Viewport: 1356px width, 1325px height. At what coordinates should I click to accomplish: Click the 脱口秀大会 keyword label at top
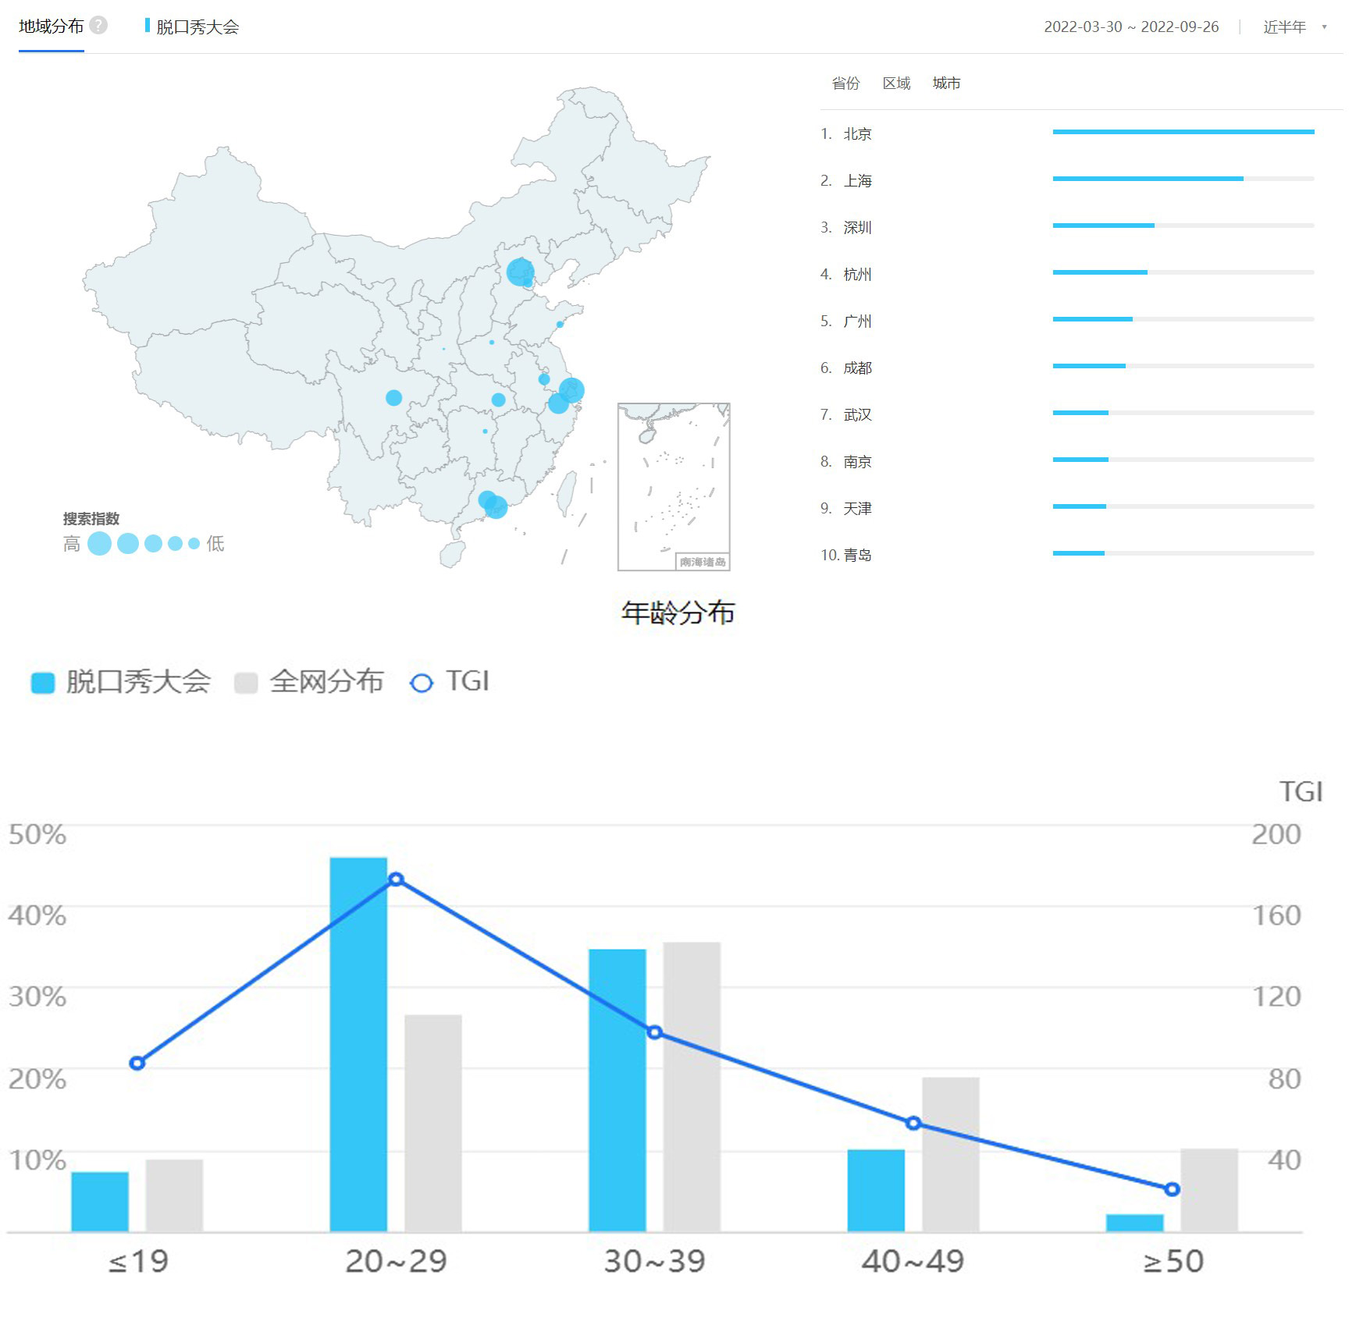pos(198,27)
